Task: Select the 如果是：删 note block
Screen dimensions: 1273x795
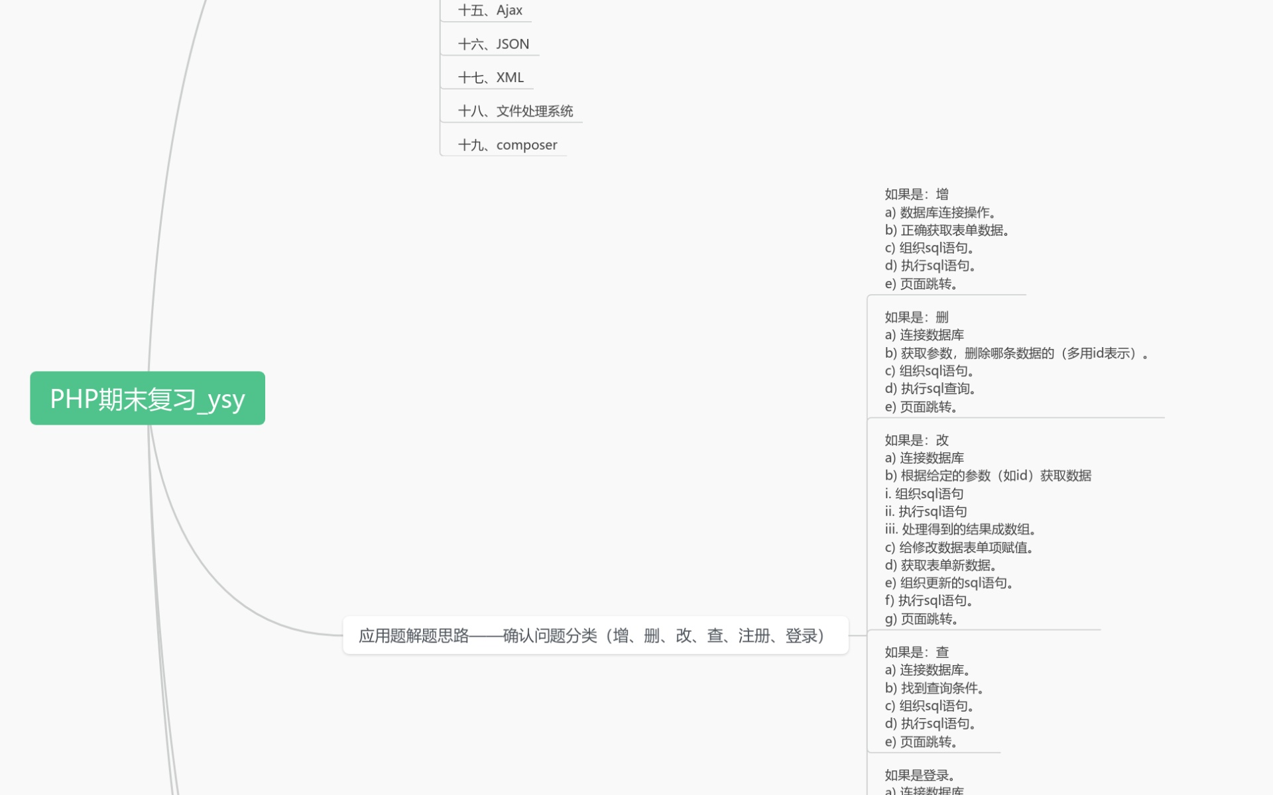Action: point(916,317)
